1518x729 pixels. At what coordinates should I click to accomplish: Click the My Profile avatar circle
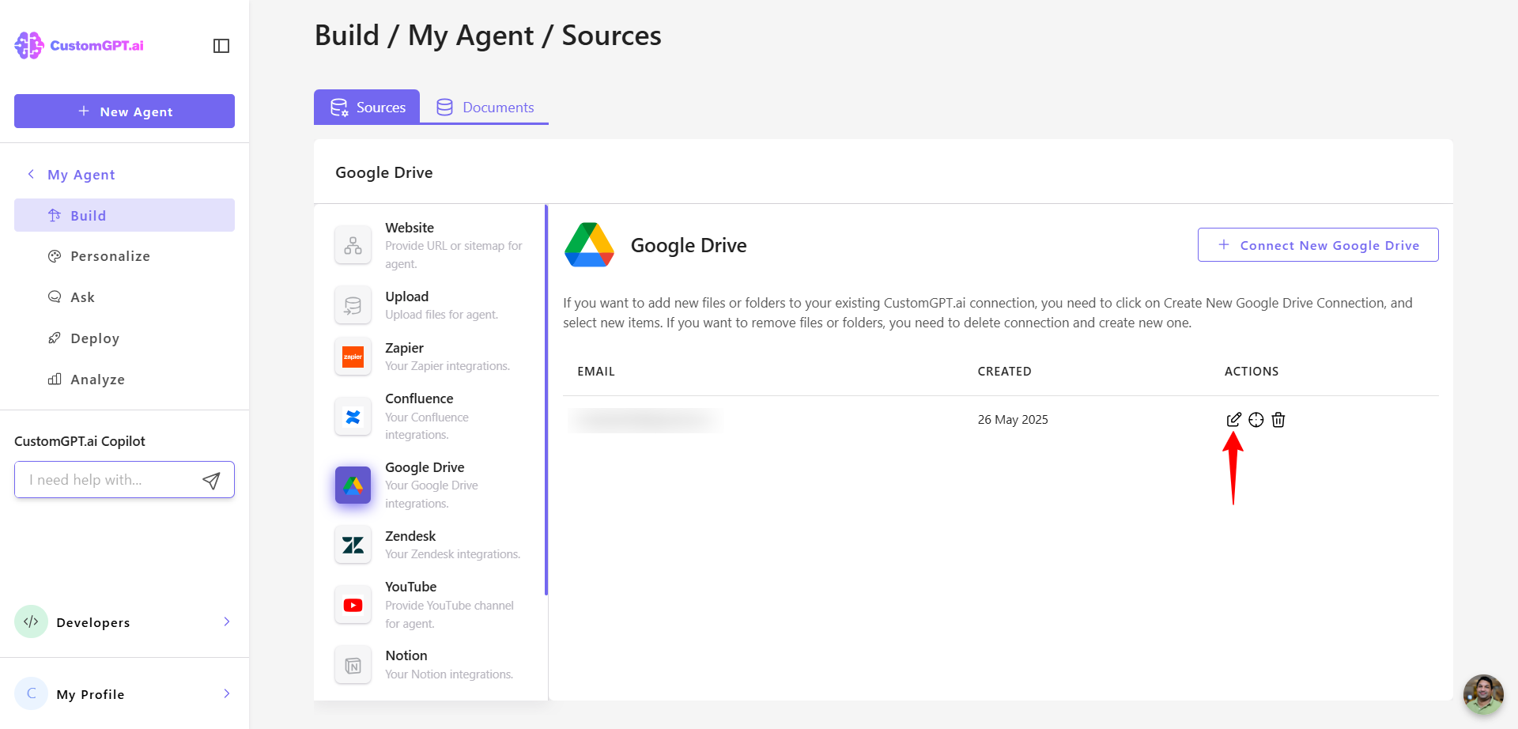pyautogui.click(x=31, y=693)
